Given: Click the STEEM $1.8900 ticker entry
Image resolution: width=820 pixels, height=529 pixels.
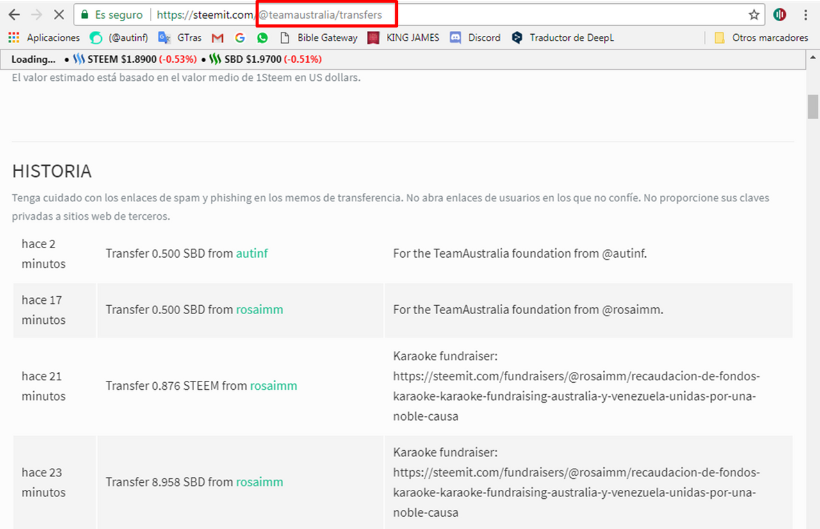Looking at the screenshot, I should [x=134, y=60].
